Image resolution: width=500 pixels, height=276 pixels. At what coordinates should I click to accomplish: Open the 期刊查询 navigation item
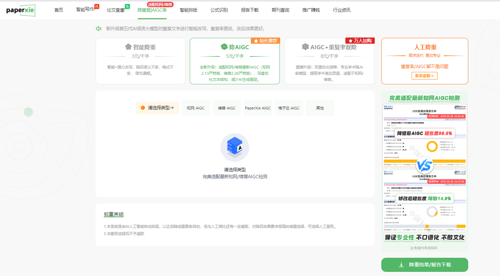[280, 10]
